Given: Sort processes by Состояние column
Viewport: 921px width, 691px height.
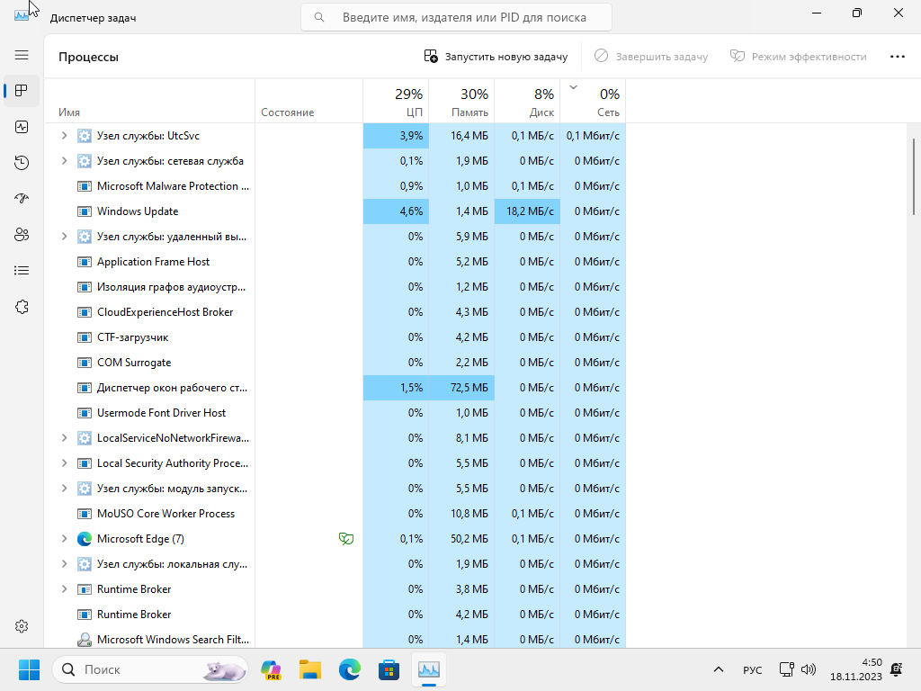Looking at the screenshot, I should (x=309, y=101).
